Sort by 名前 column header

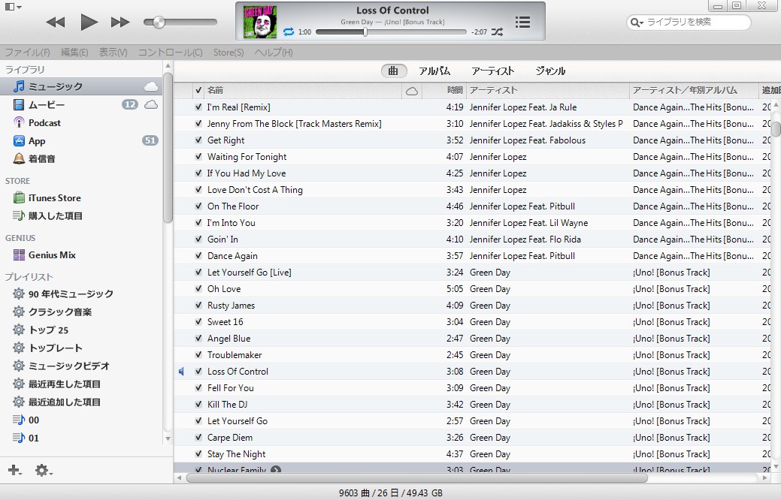303,91
